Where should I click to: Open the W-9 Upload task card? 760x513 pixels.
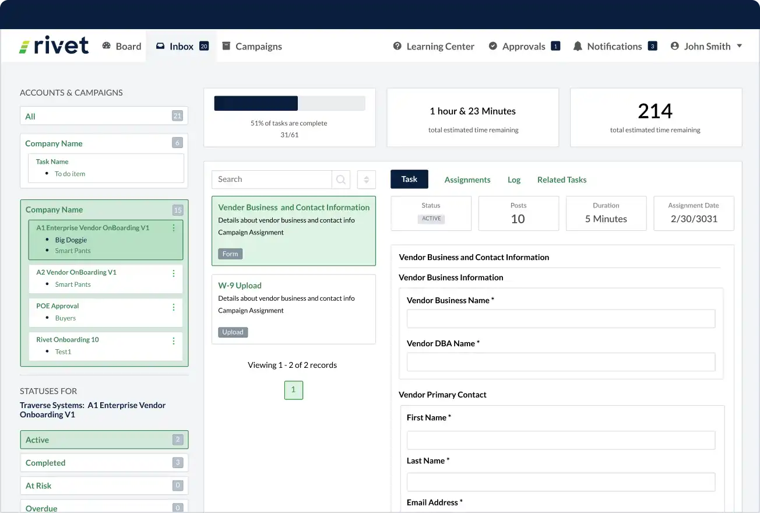[x=293, y=309]
